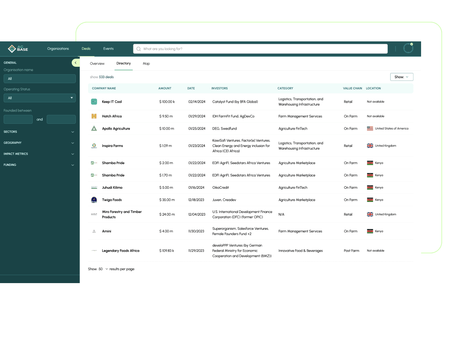The width and height of the screenshot is (465, 339).
Task: Click the Value Chain column header
Action: 352,88
